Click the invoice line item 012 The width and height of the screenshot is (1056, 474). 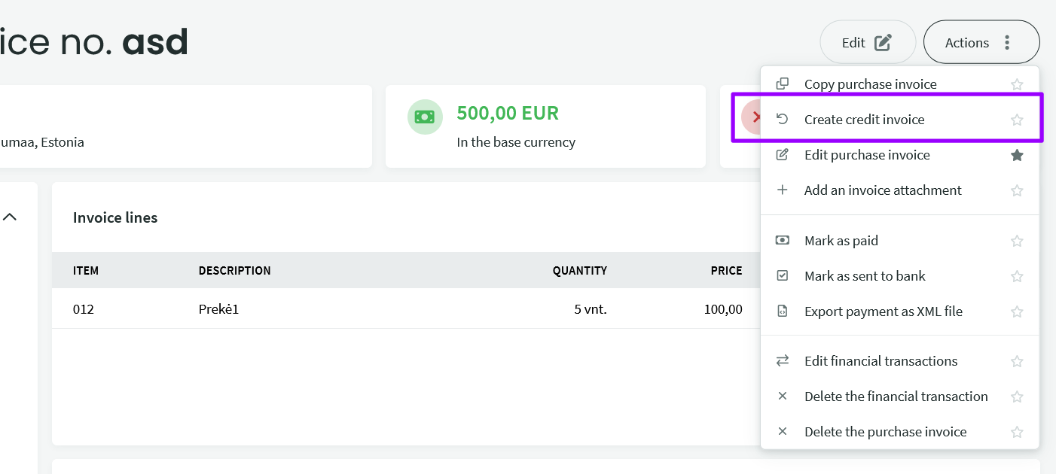84,308
